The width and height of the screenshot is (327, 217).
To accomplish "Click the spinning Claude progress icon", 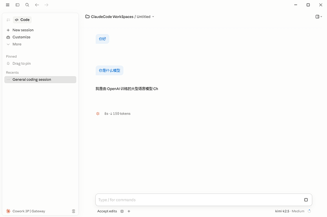I will [98, 113].
